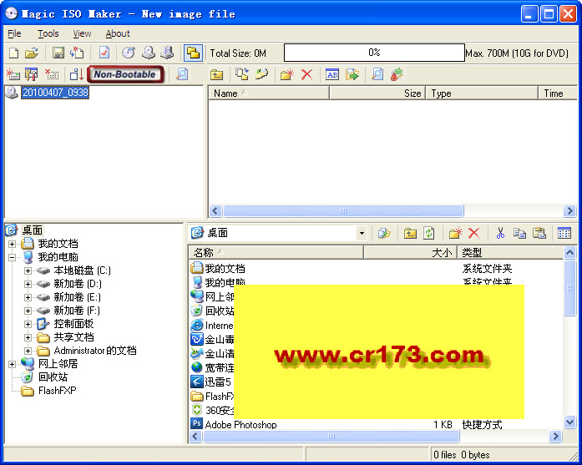Open an image file with the folder icon
This screenshot has height=465, width=582.
[32, 53]
